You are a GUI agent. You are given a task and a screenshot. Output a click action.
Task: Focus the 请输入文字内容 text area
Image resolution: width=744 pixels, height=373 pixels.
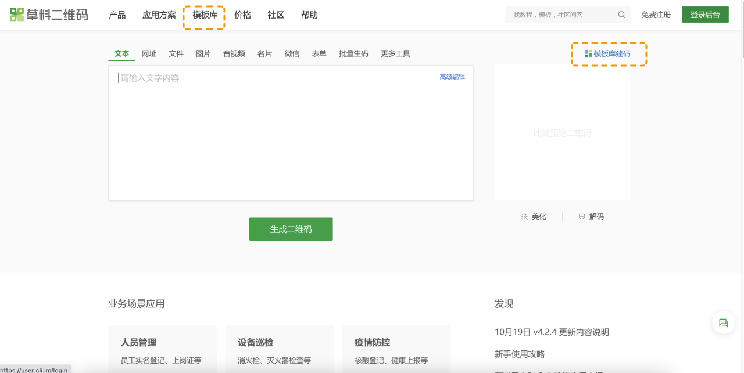coord(291,133)
